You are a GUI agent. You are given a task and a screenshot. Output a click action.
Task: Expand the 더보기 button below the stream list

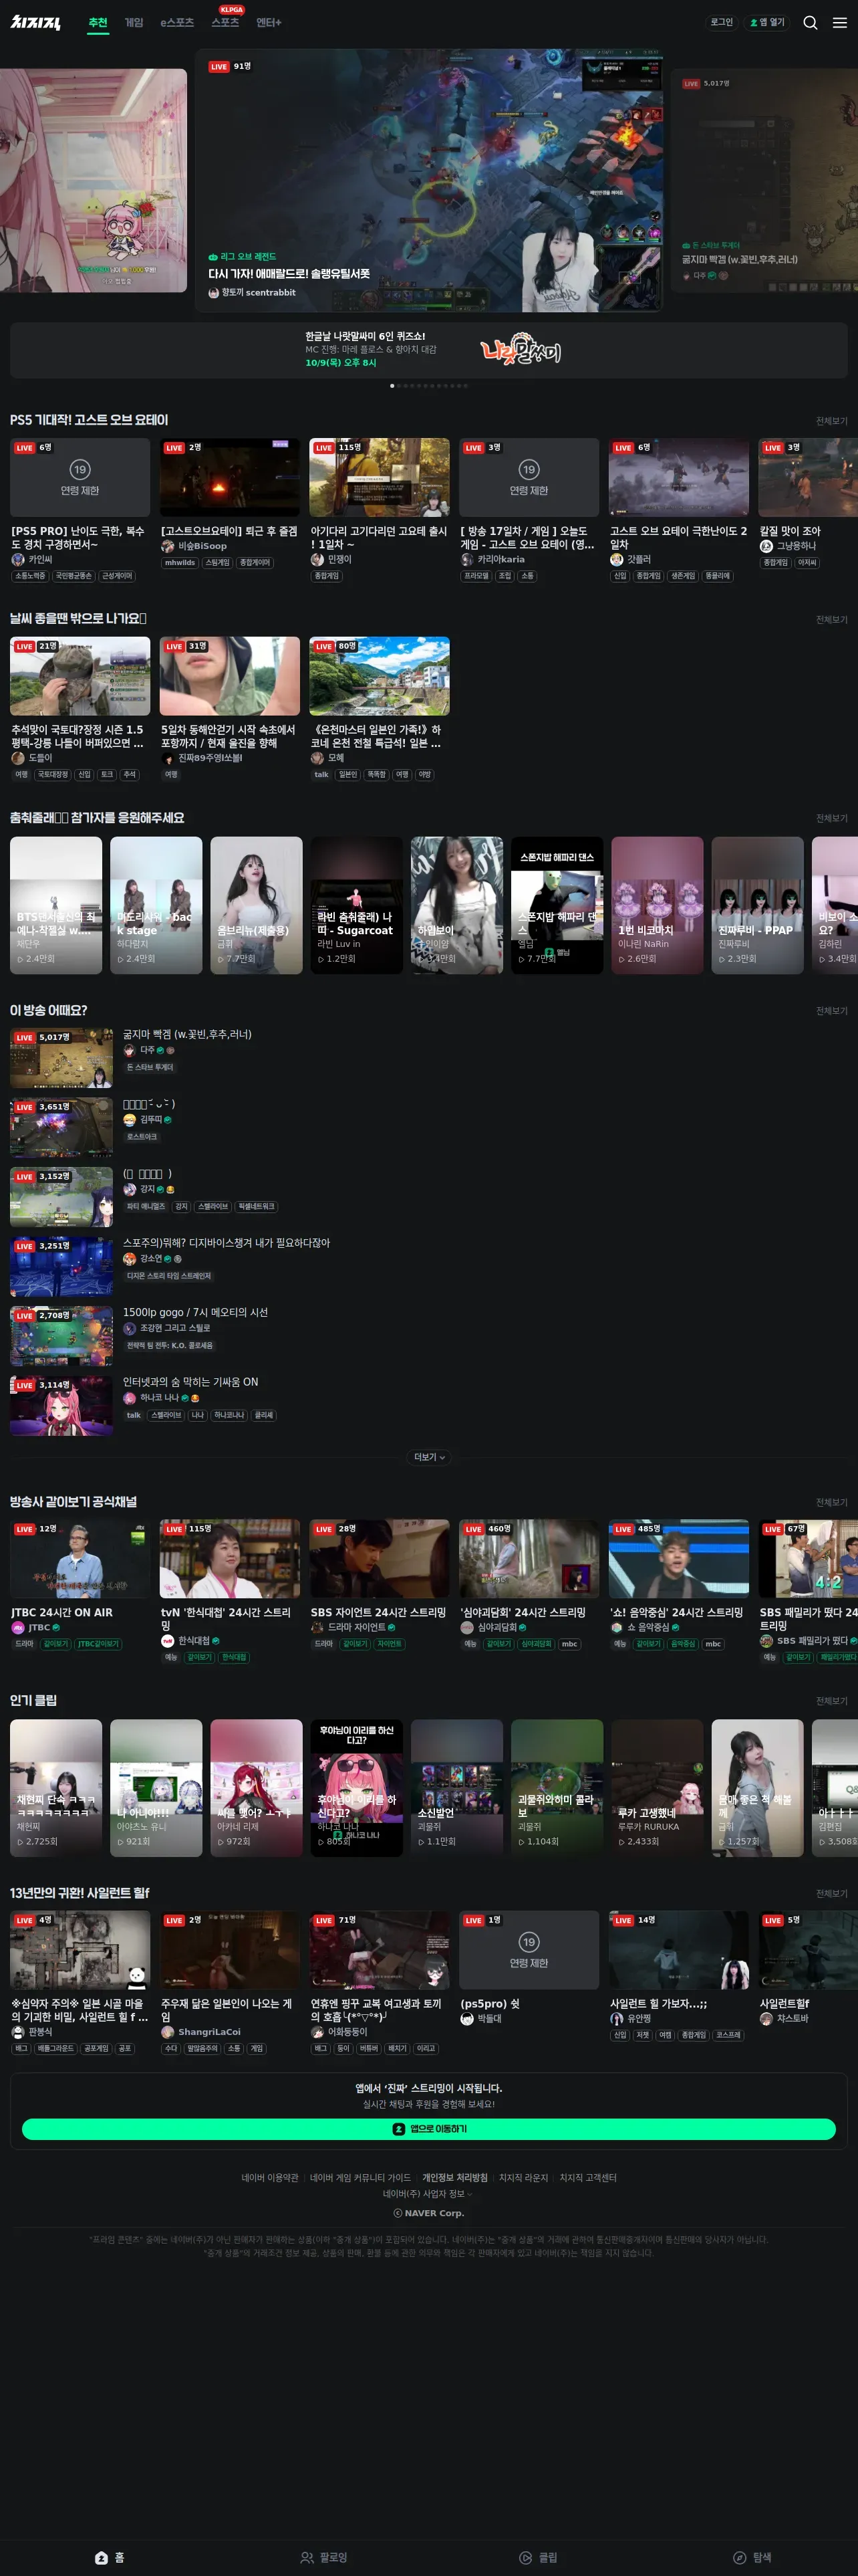(430, 1457)
